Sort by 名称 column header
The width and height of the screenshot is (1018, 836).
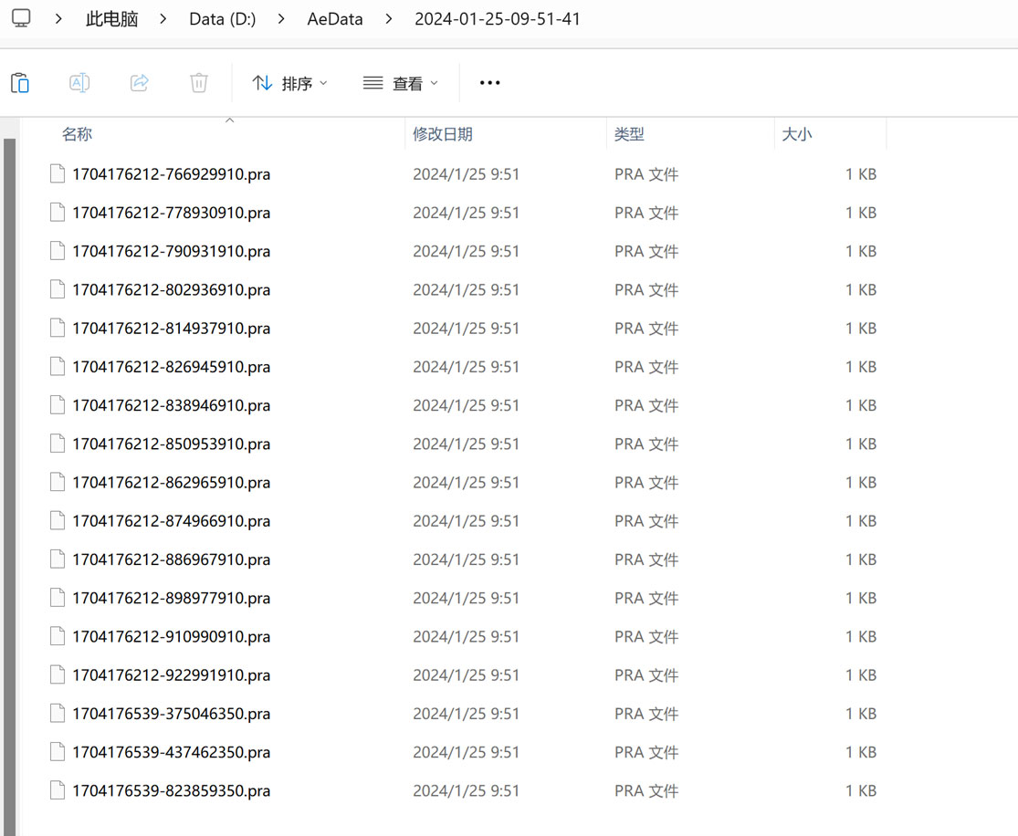[78, 134]
